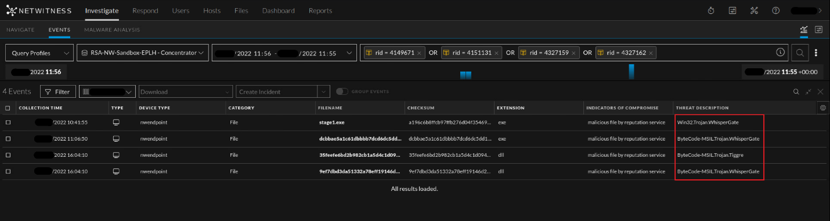Run the query with the search button

coord(800,53)
